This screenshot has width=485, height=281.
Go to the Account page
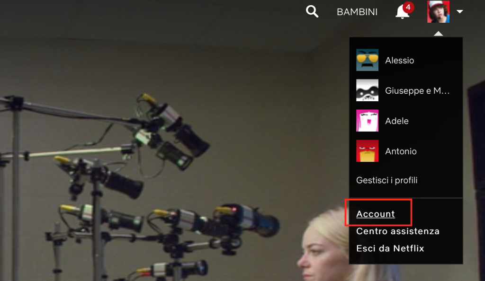376,214
